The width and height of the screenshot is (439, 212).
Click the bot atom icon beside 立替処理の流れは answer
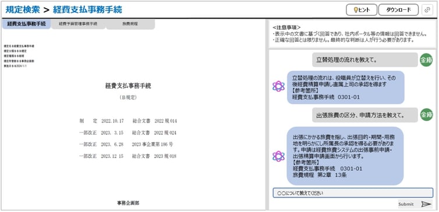pyautogui.click(x=278, y=87)
